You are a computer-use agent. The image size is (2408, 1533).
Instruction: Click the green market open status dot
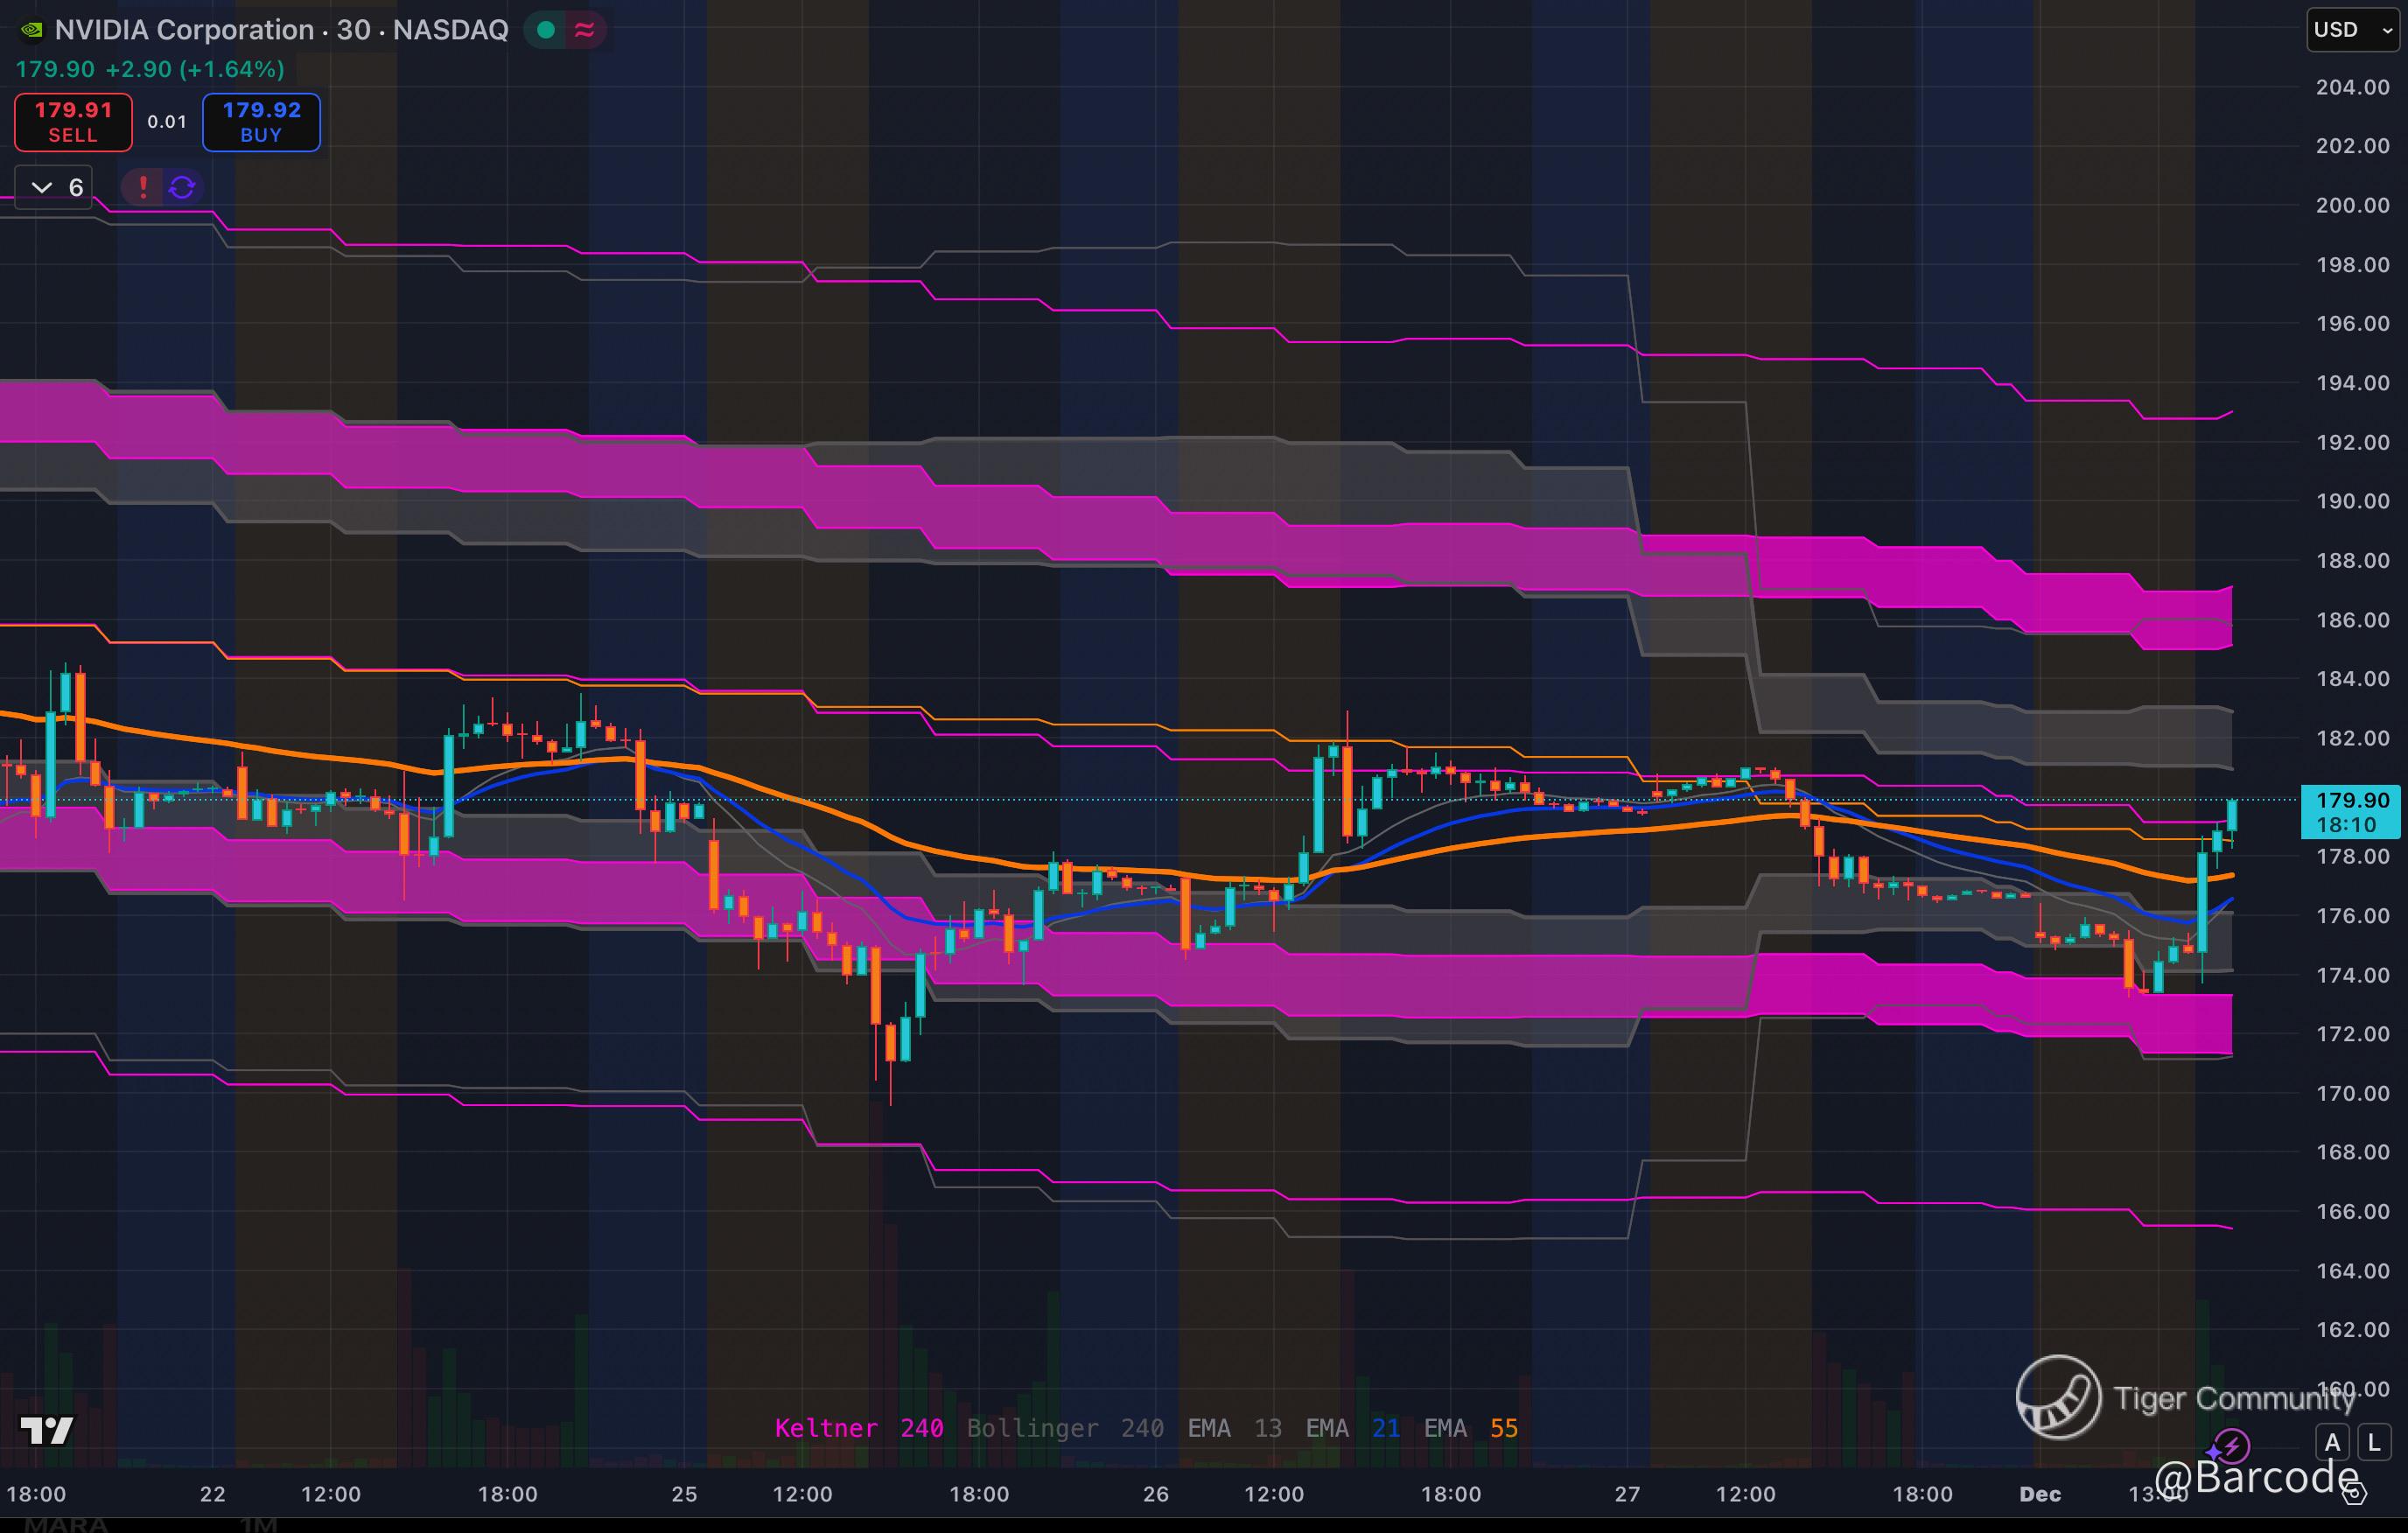546,30
